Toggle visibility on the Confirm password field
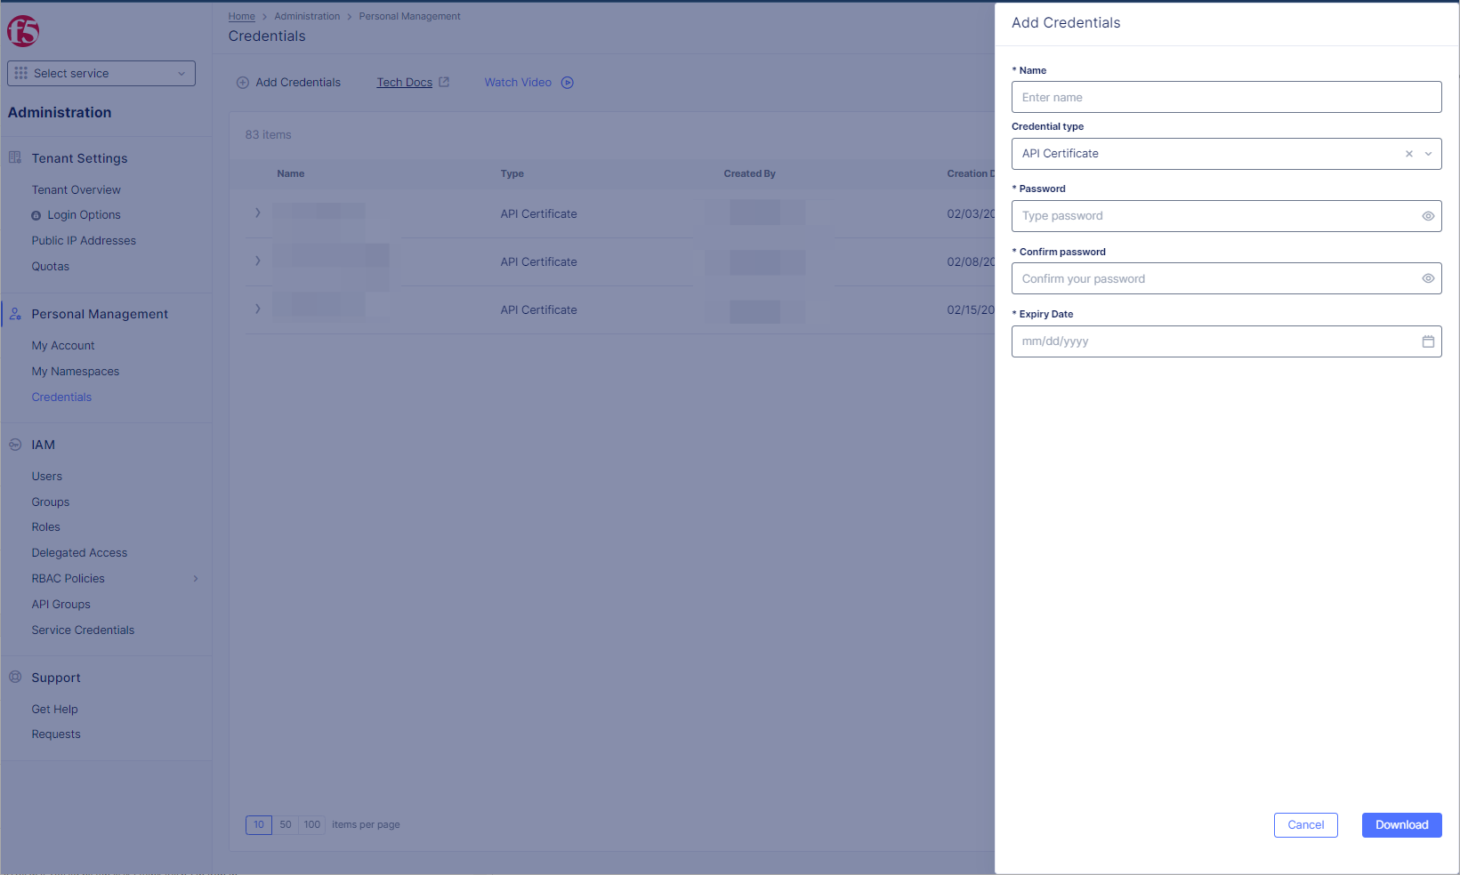1460x875 pixels. point(1428,277)
